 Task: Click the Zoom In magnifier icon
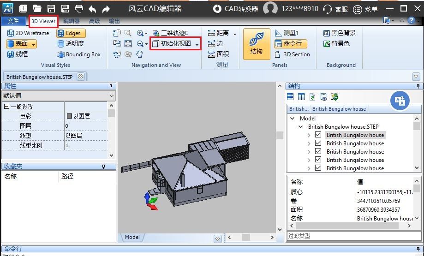(140, 33)
